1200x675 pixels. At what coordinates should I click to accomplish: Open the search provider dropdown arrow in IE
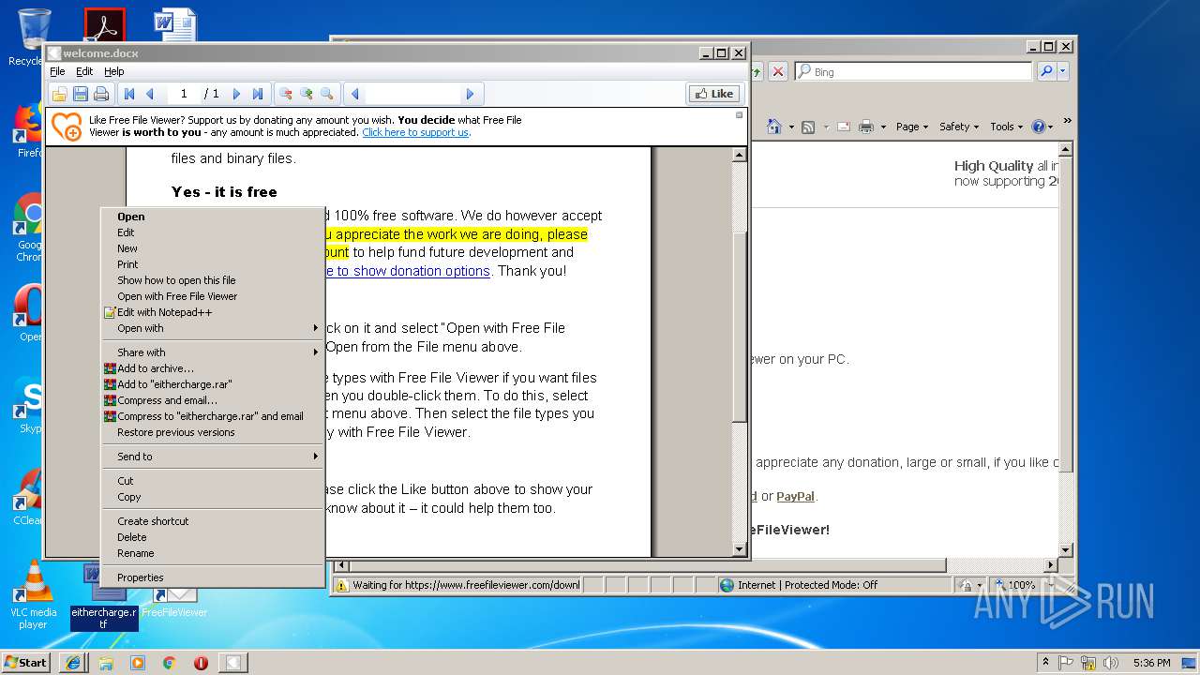point(1062,71)
